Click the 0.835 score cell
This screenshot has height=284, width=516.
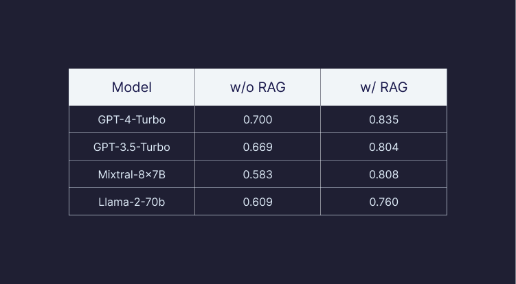[x=383, y=119]
